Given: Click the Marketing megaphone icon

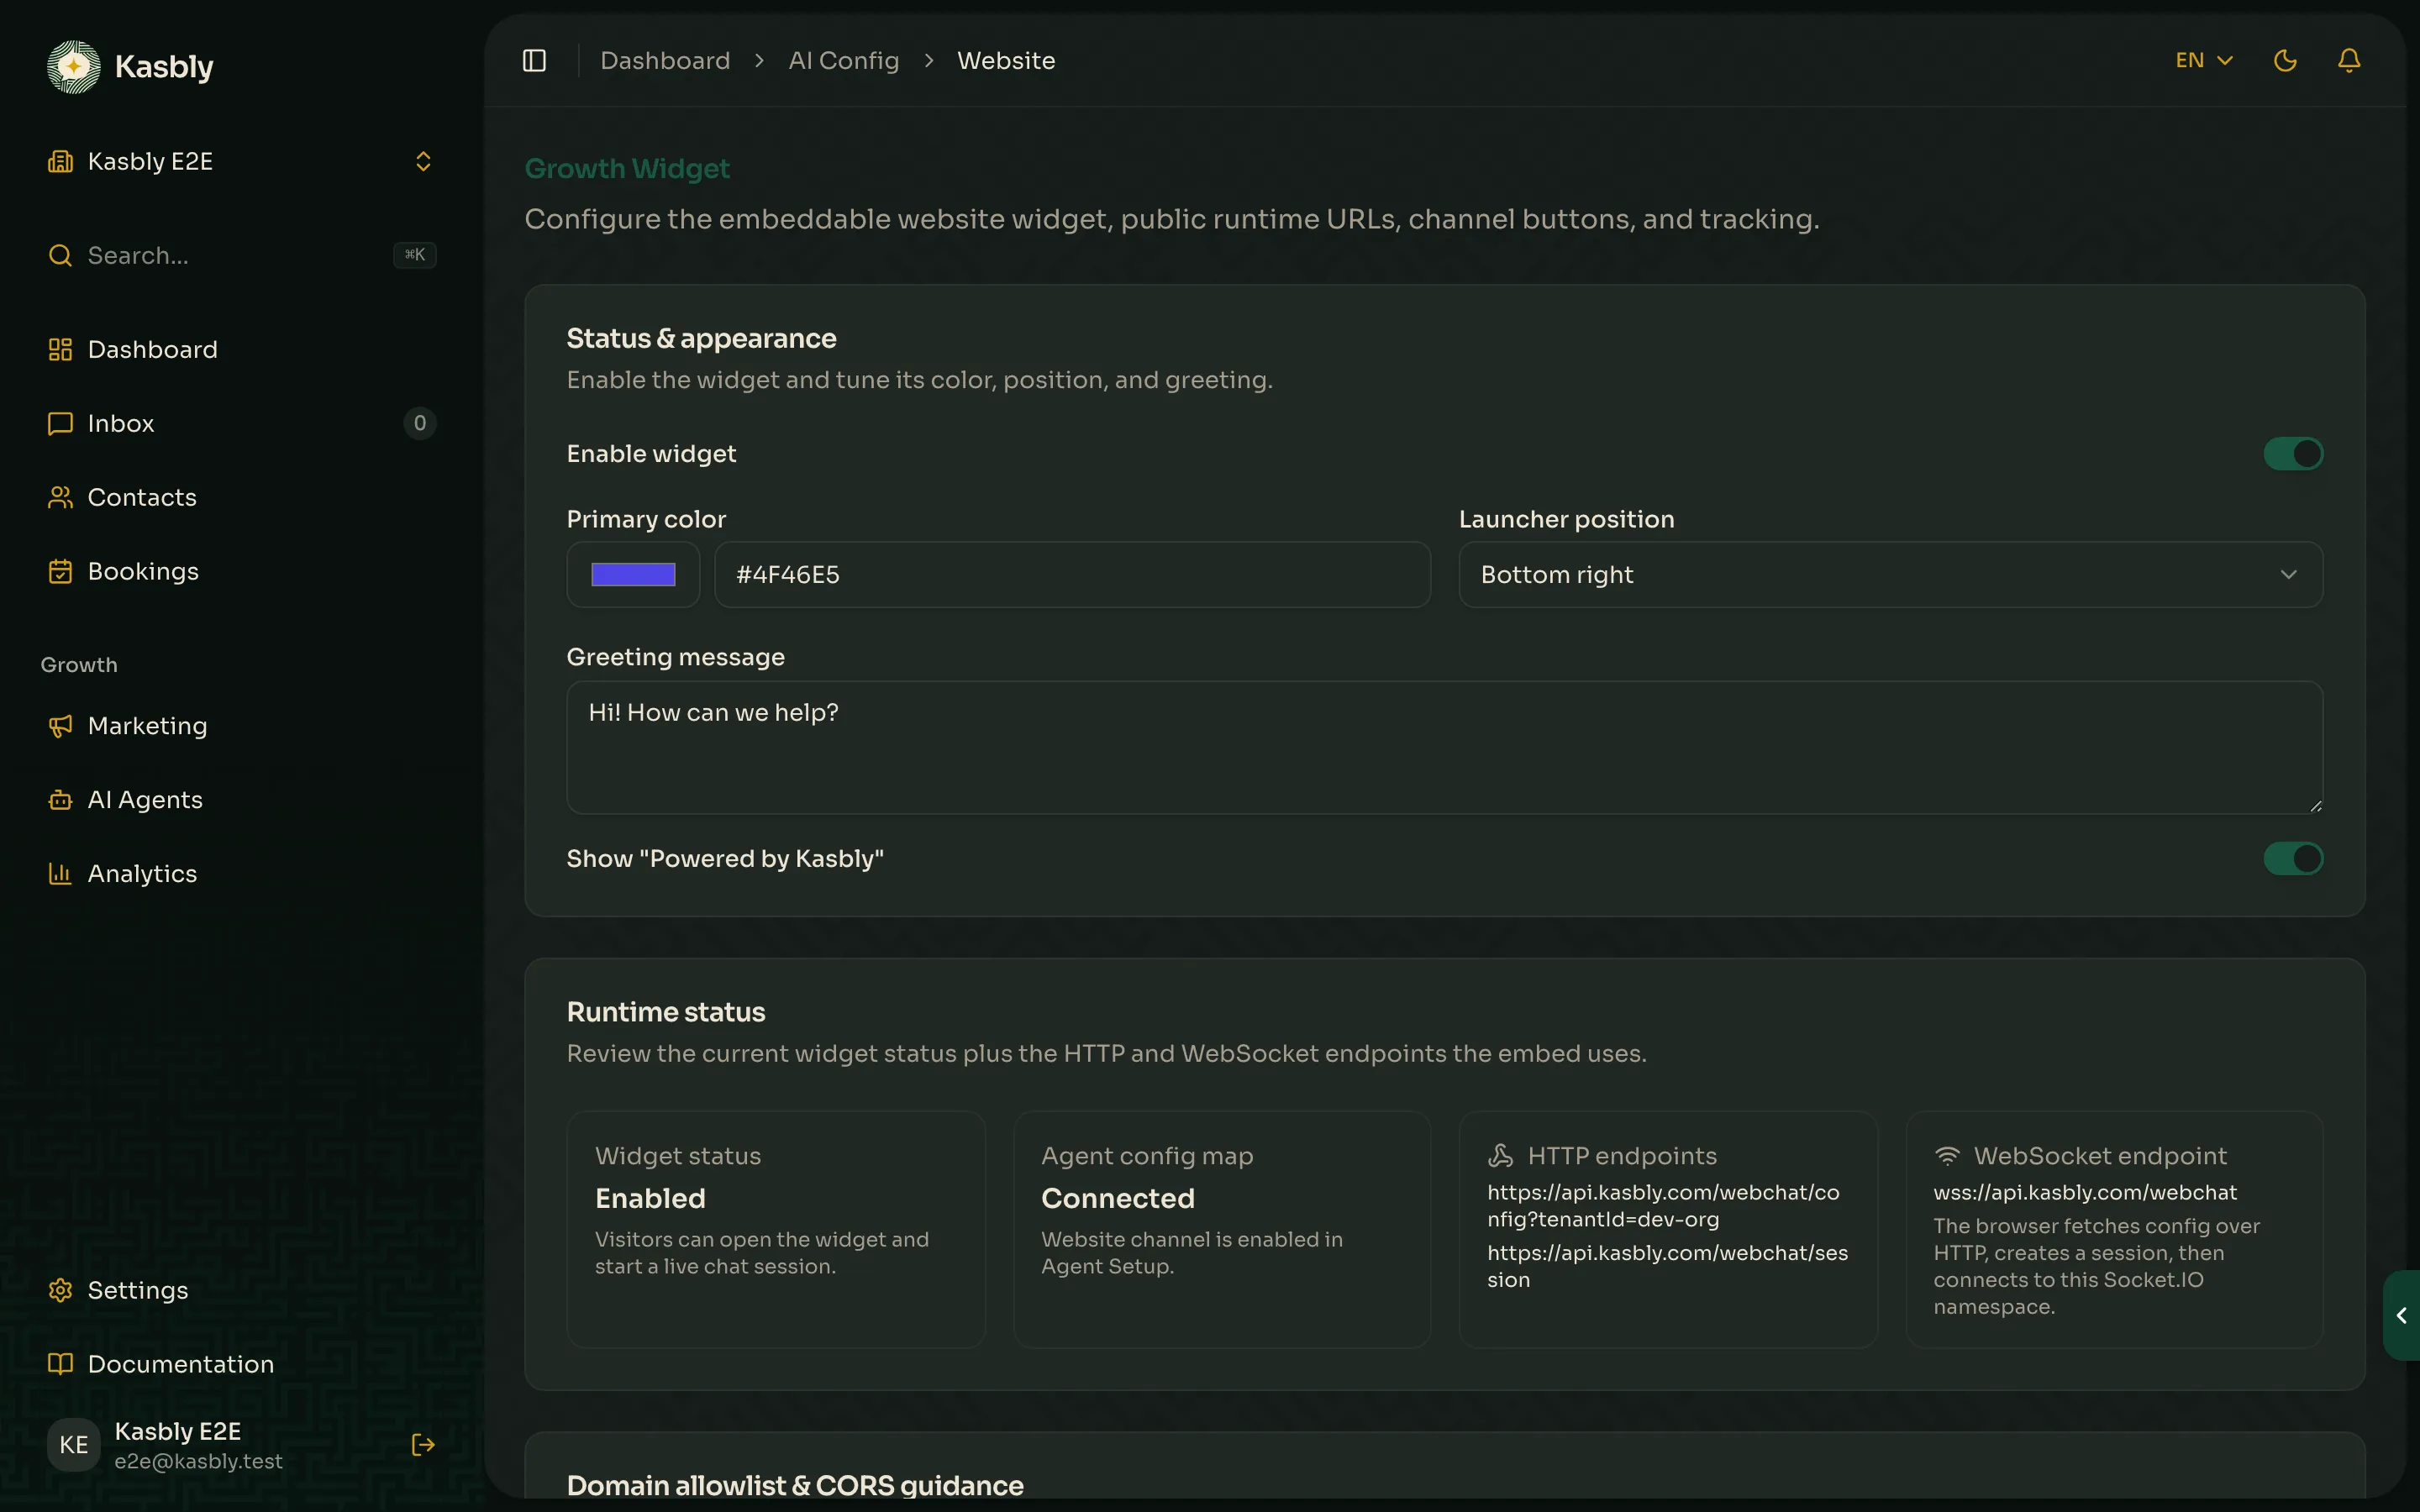Looking at the screenshot, I should (x=60, y=726).
